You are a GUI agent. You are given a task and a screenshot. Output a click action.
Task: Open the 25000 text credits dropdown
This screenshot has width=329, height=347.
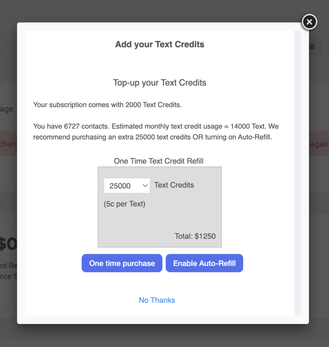point(126,186)
